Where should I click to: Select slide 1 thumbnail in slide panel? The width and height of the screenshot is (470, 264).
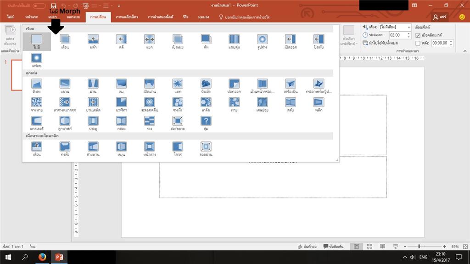click(x=17, y=75)
